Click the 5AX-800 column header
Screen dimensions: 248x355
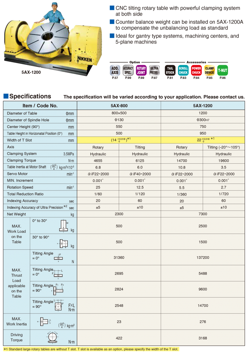(119, 106)
